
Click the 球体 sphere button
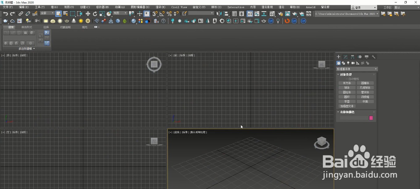(x=347, y=88)
